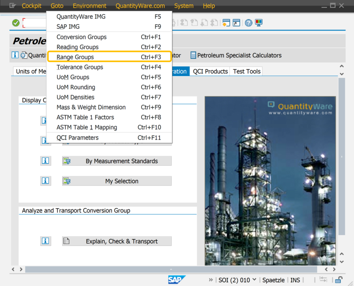354x286 pixels.
Task: Open the Help menu
Action: (x=209, y=6)
